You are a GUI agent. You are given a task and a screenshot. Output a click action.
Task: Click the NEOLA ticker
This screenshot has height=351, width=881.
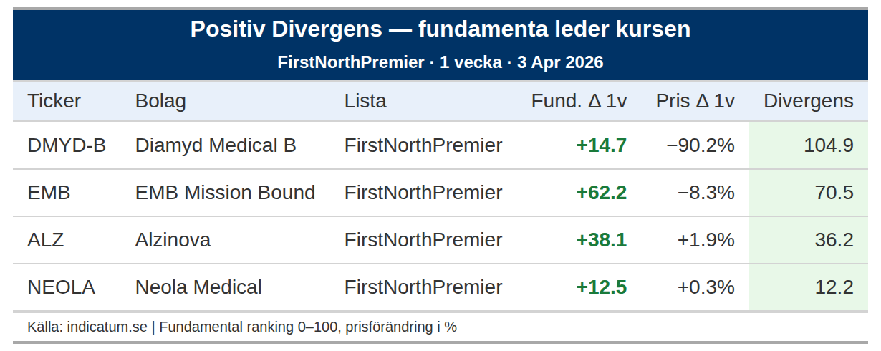tap(61, 287)
